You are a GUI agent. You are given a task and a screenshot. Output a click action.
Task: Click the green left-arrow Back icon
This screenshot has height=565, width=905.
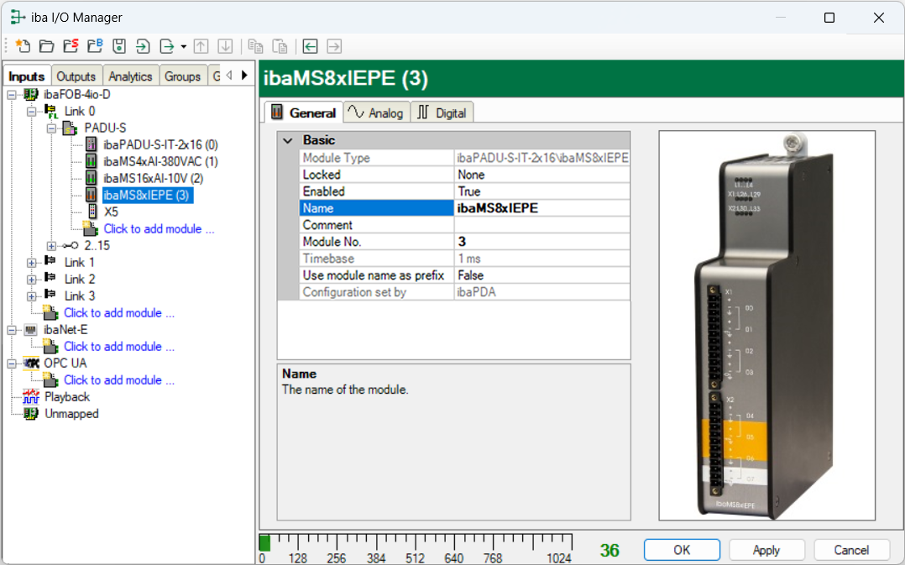[x=311, y=46]
